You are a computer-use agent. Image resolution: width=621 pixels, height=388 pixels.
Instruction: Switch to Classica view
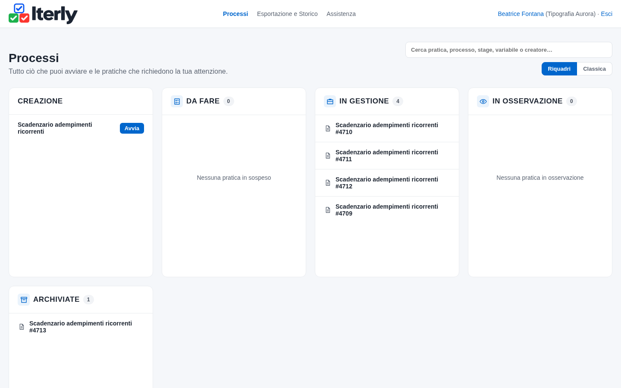594,69
